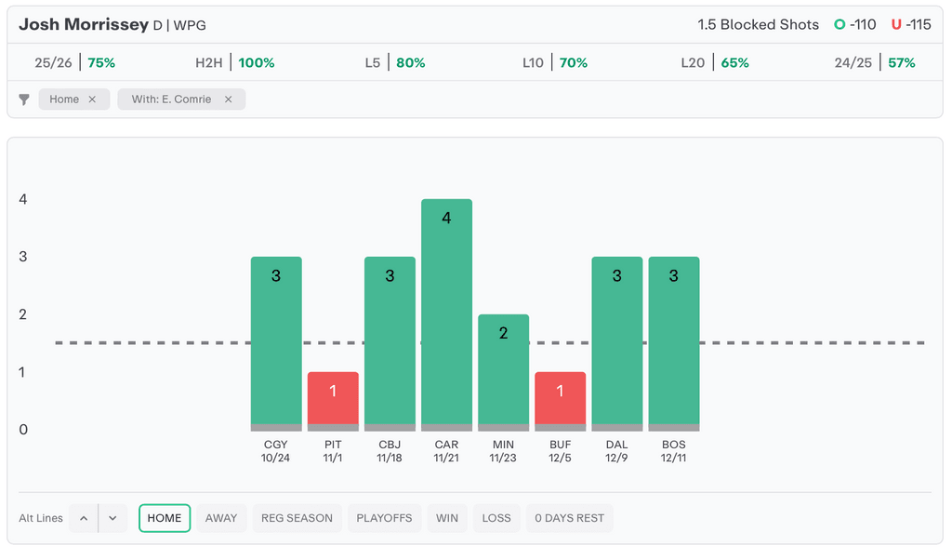Click the CAR 11/21 green bar
The height and width of the screenshot is (559, 952).
[x=446, y=312]
